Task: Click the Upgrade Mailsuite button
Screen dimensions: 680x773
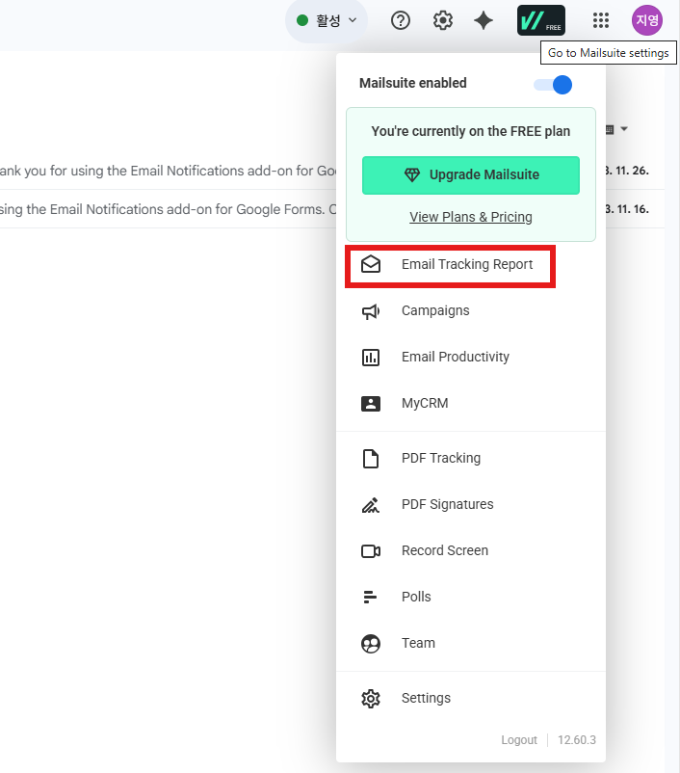Action: coord(471,175)
